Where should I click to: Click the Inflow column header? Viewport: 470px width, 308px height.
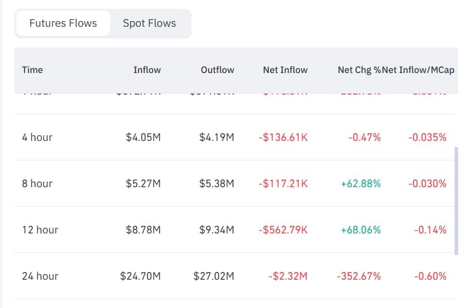(x=147, y=70)
